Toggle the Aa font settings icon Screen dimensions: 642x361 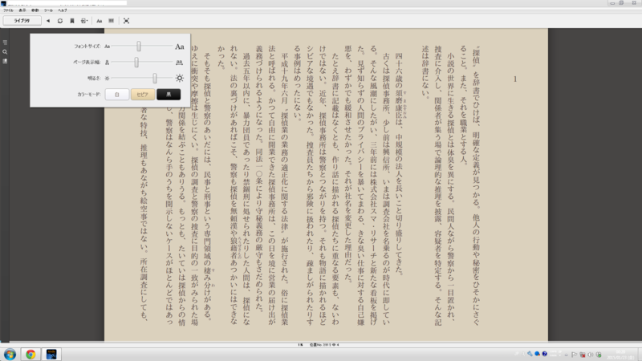coord(99,21)
